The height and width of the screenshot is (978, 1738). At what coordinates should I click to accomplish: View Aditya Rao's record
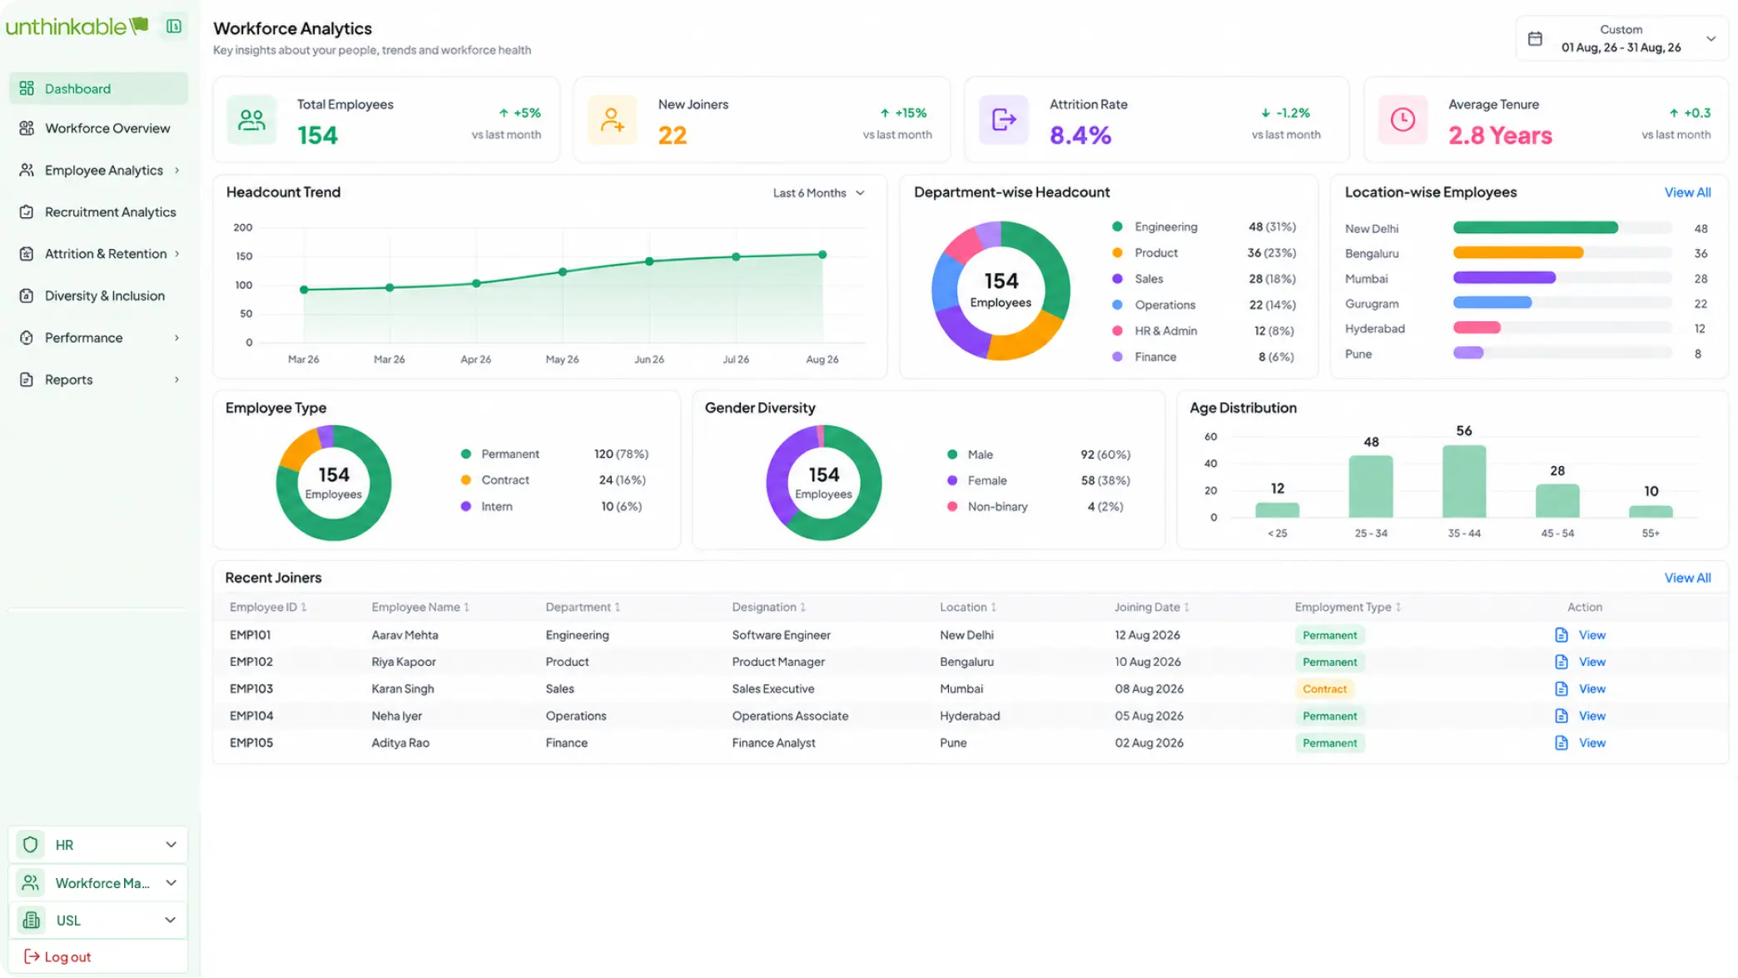[1592, 742]
